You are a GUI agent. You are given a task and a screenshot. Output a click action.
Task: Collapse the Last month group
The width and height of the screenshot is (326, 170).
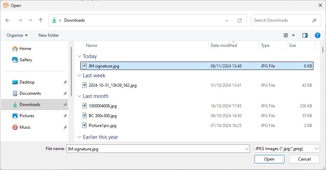coord(79,96)
